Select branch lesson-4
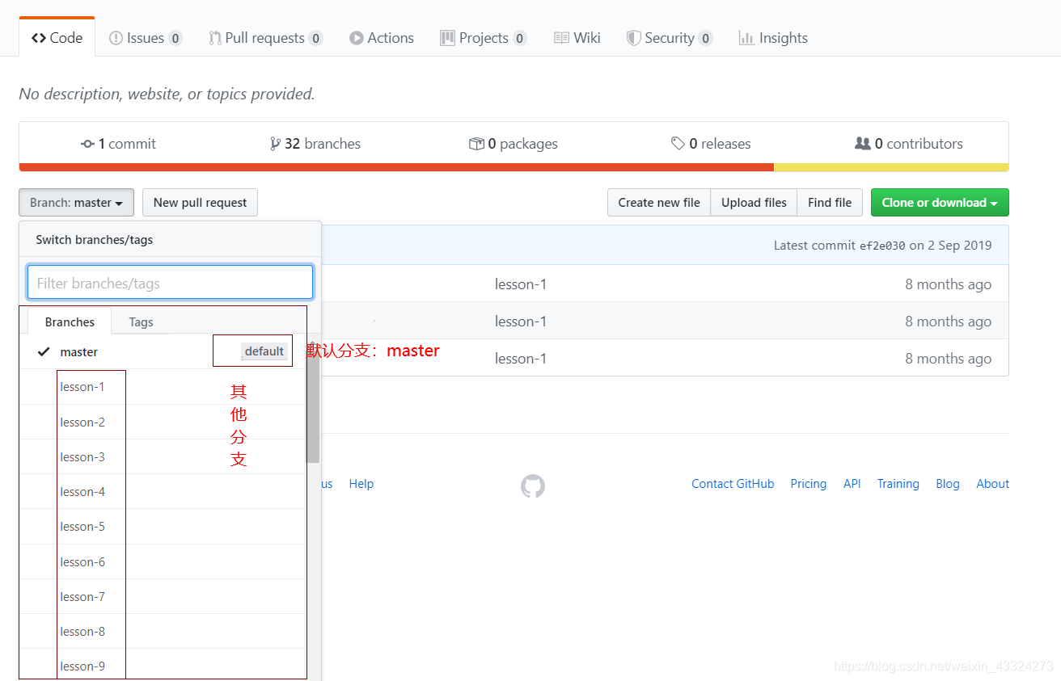The image size is (1061, 681). 162,491
